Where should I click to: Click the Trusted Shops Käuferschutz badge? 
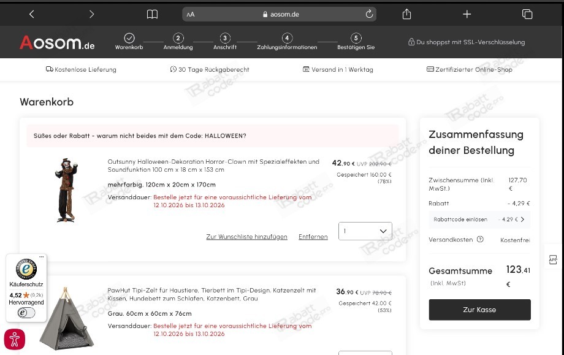click(x=26, y=269)
